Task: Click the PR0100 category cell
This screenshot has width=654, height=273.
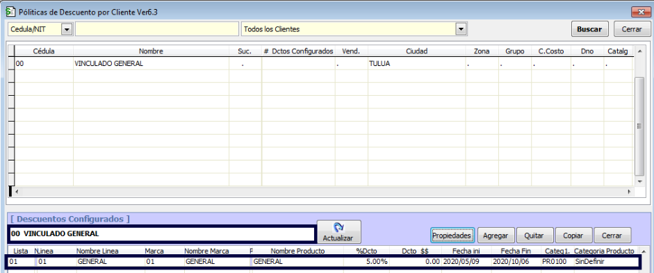Action: (557, 262)
